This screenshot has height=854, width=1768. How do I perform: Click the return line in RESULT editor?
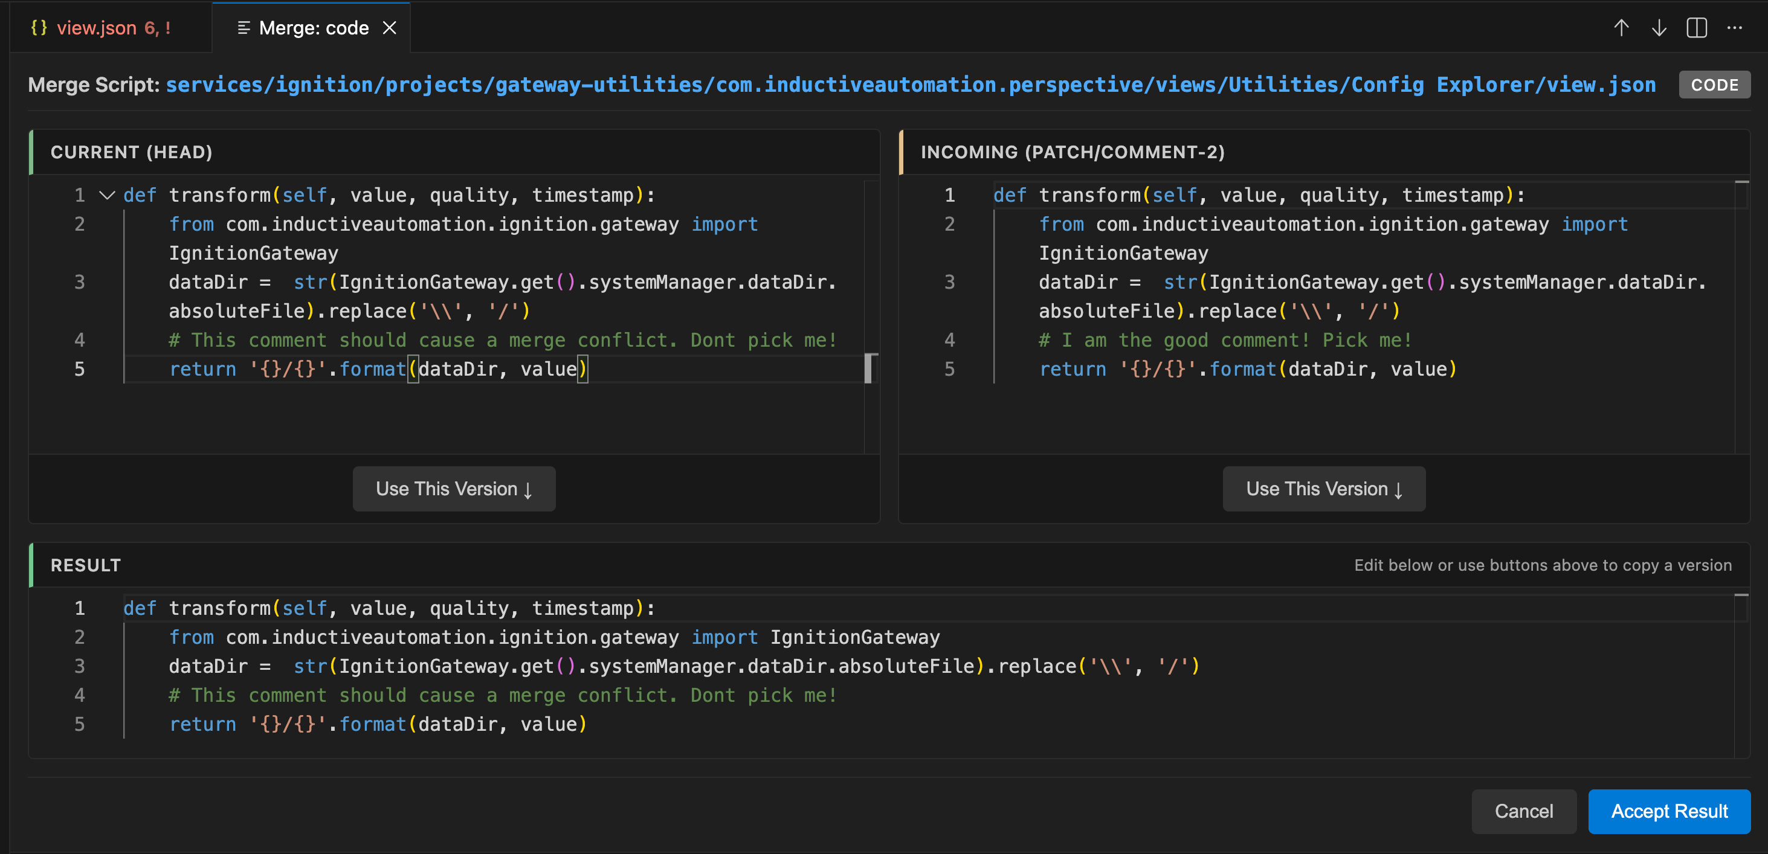[x=378, y=724]
